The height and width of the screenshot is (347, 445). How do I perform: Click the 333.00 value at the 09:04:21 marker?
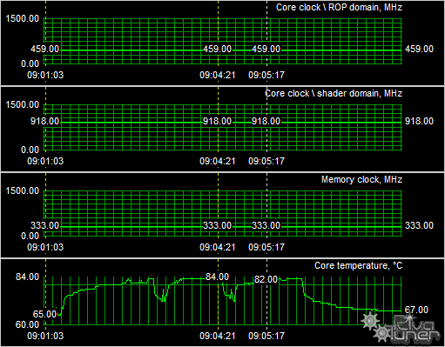217,225
